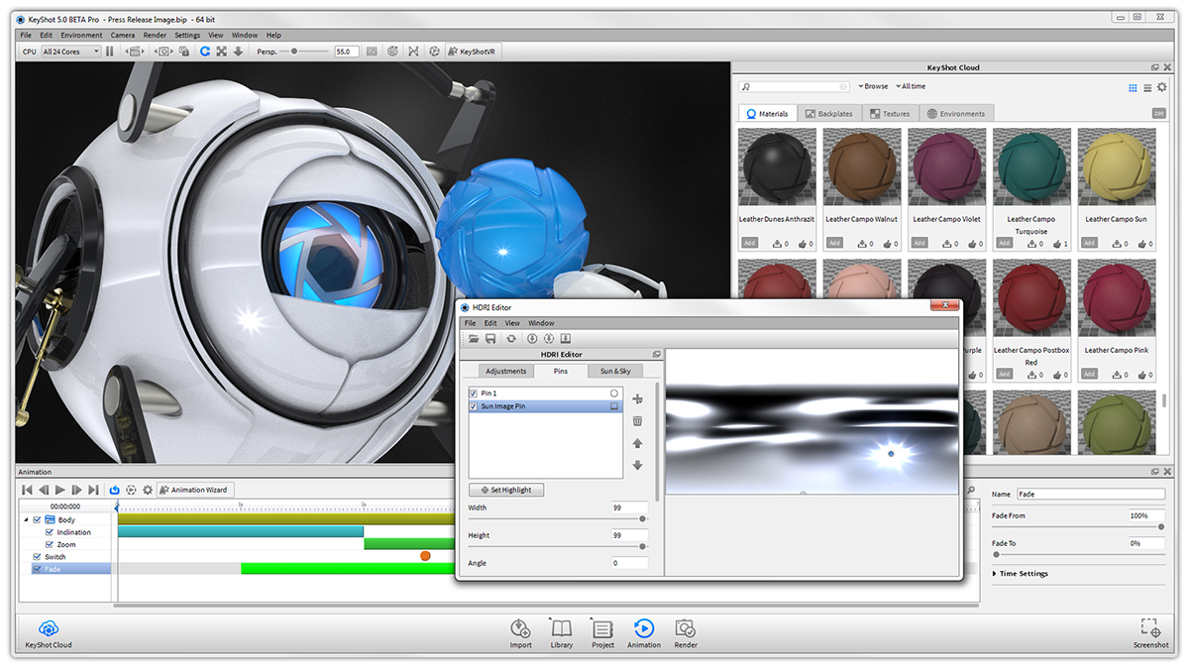The image size is (1189, 669).
Task: Open the Textures tab in KeyShot Cloud
Action: [890, 114]
